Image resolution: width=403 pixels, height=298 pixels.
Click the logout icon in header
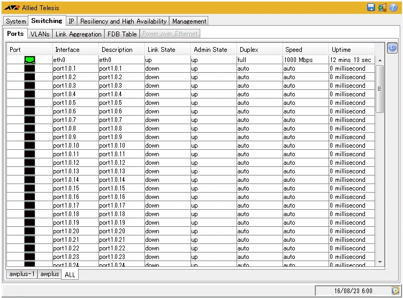tap(382, 7)
